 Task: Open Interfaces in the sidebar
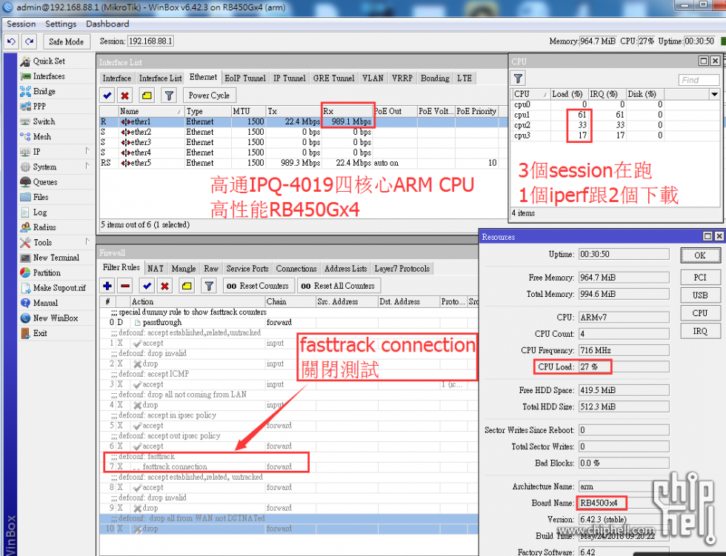[49, 76]
